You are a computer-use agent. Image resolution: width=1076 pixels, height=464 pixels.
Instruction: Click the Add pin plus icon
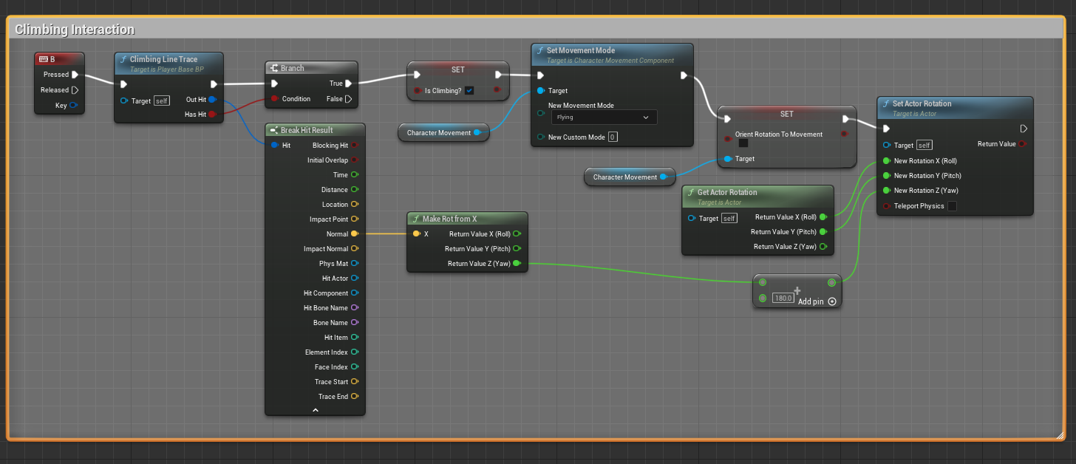[832, 301]
